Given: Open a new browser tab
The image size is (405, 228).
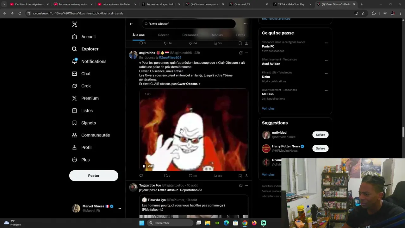Looking at the screenshot, I should pyautogui.click(x=362, y=4).
